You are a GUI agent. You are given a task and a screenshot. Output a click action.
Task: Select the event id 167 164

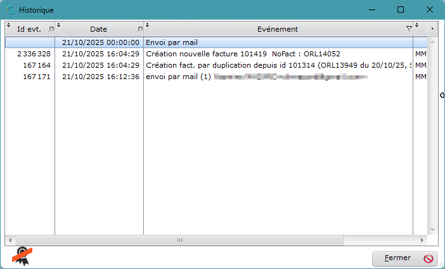pyautogui.click(x=30, y=65)
